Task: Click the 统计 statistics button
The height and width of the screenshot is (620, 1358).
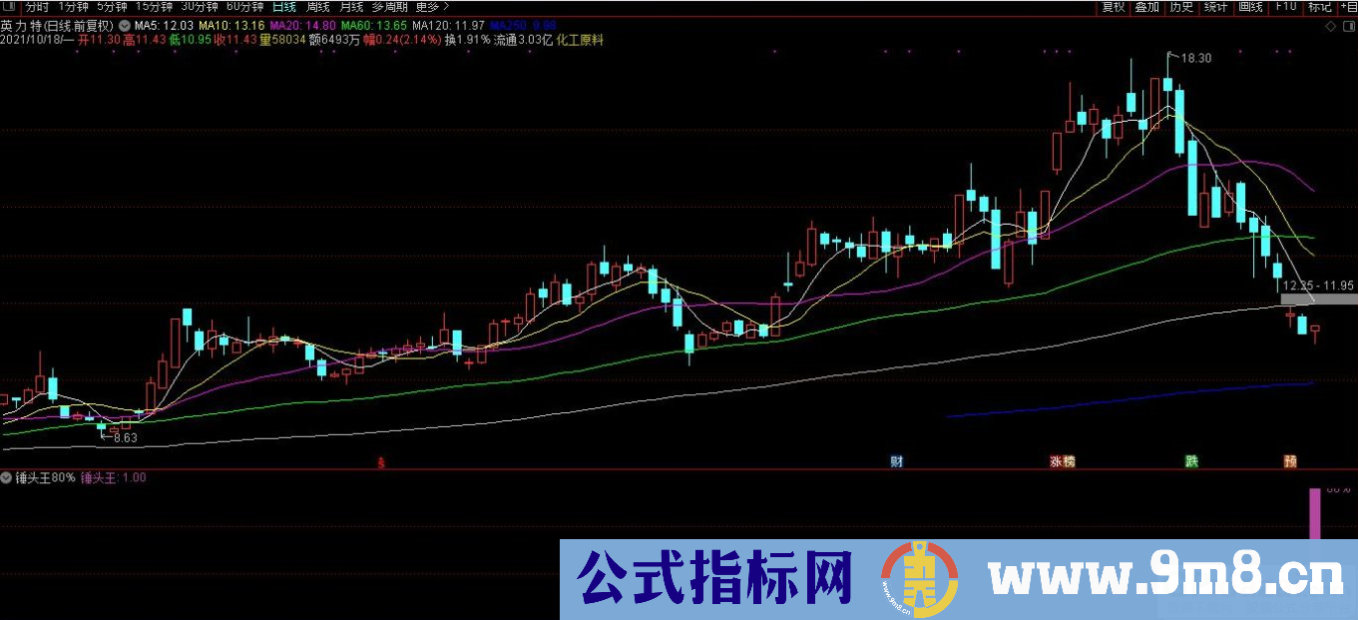Action: [x=1216, y=7]
